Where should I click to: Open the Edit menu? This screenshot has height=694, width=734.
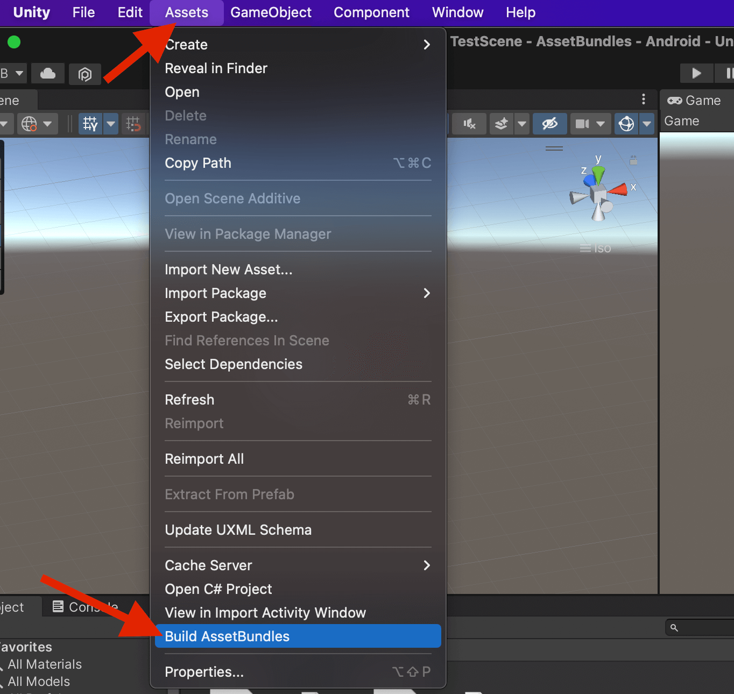coord(130,12)
